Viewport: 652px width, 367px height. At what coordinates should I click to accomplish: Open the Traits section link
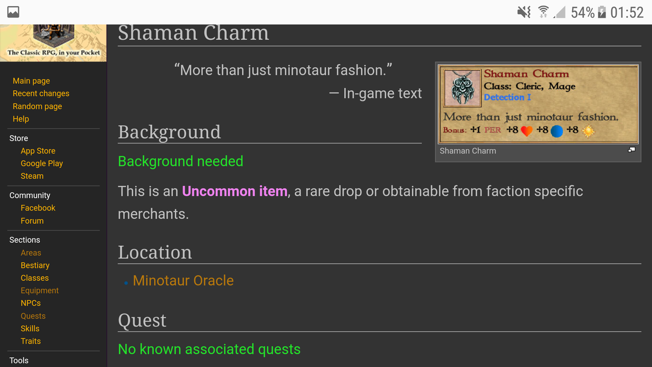(31, 341)
